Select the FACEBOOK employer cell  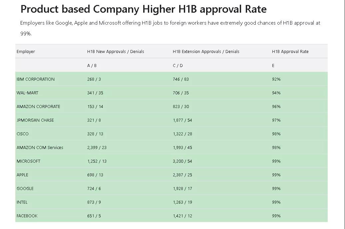click(27, 216)
